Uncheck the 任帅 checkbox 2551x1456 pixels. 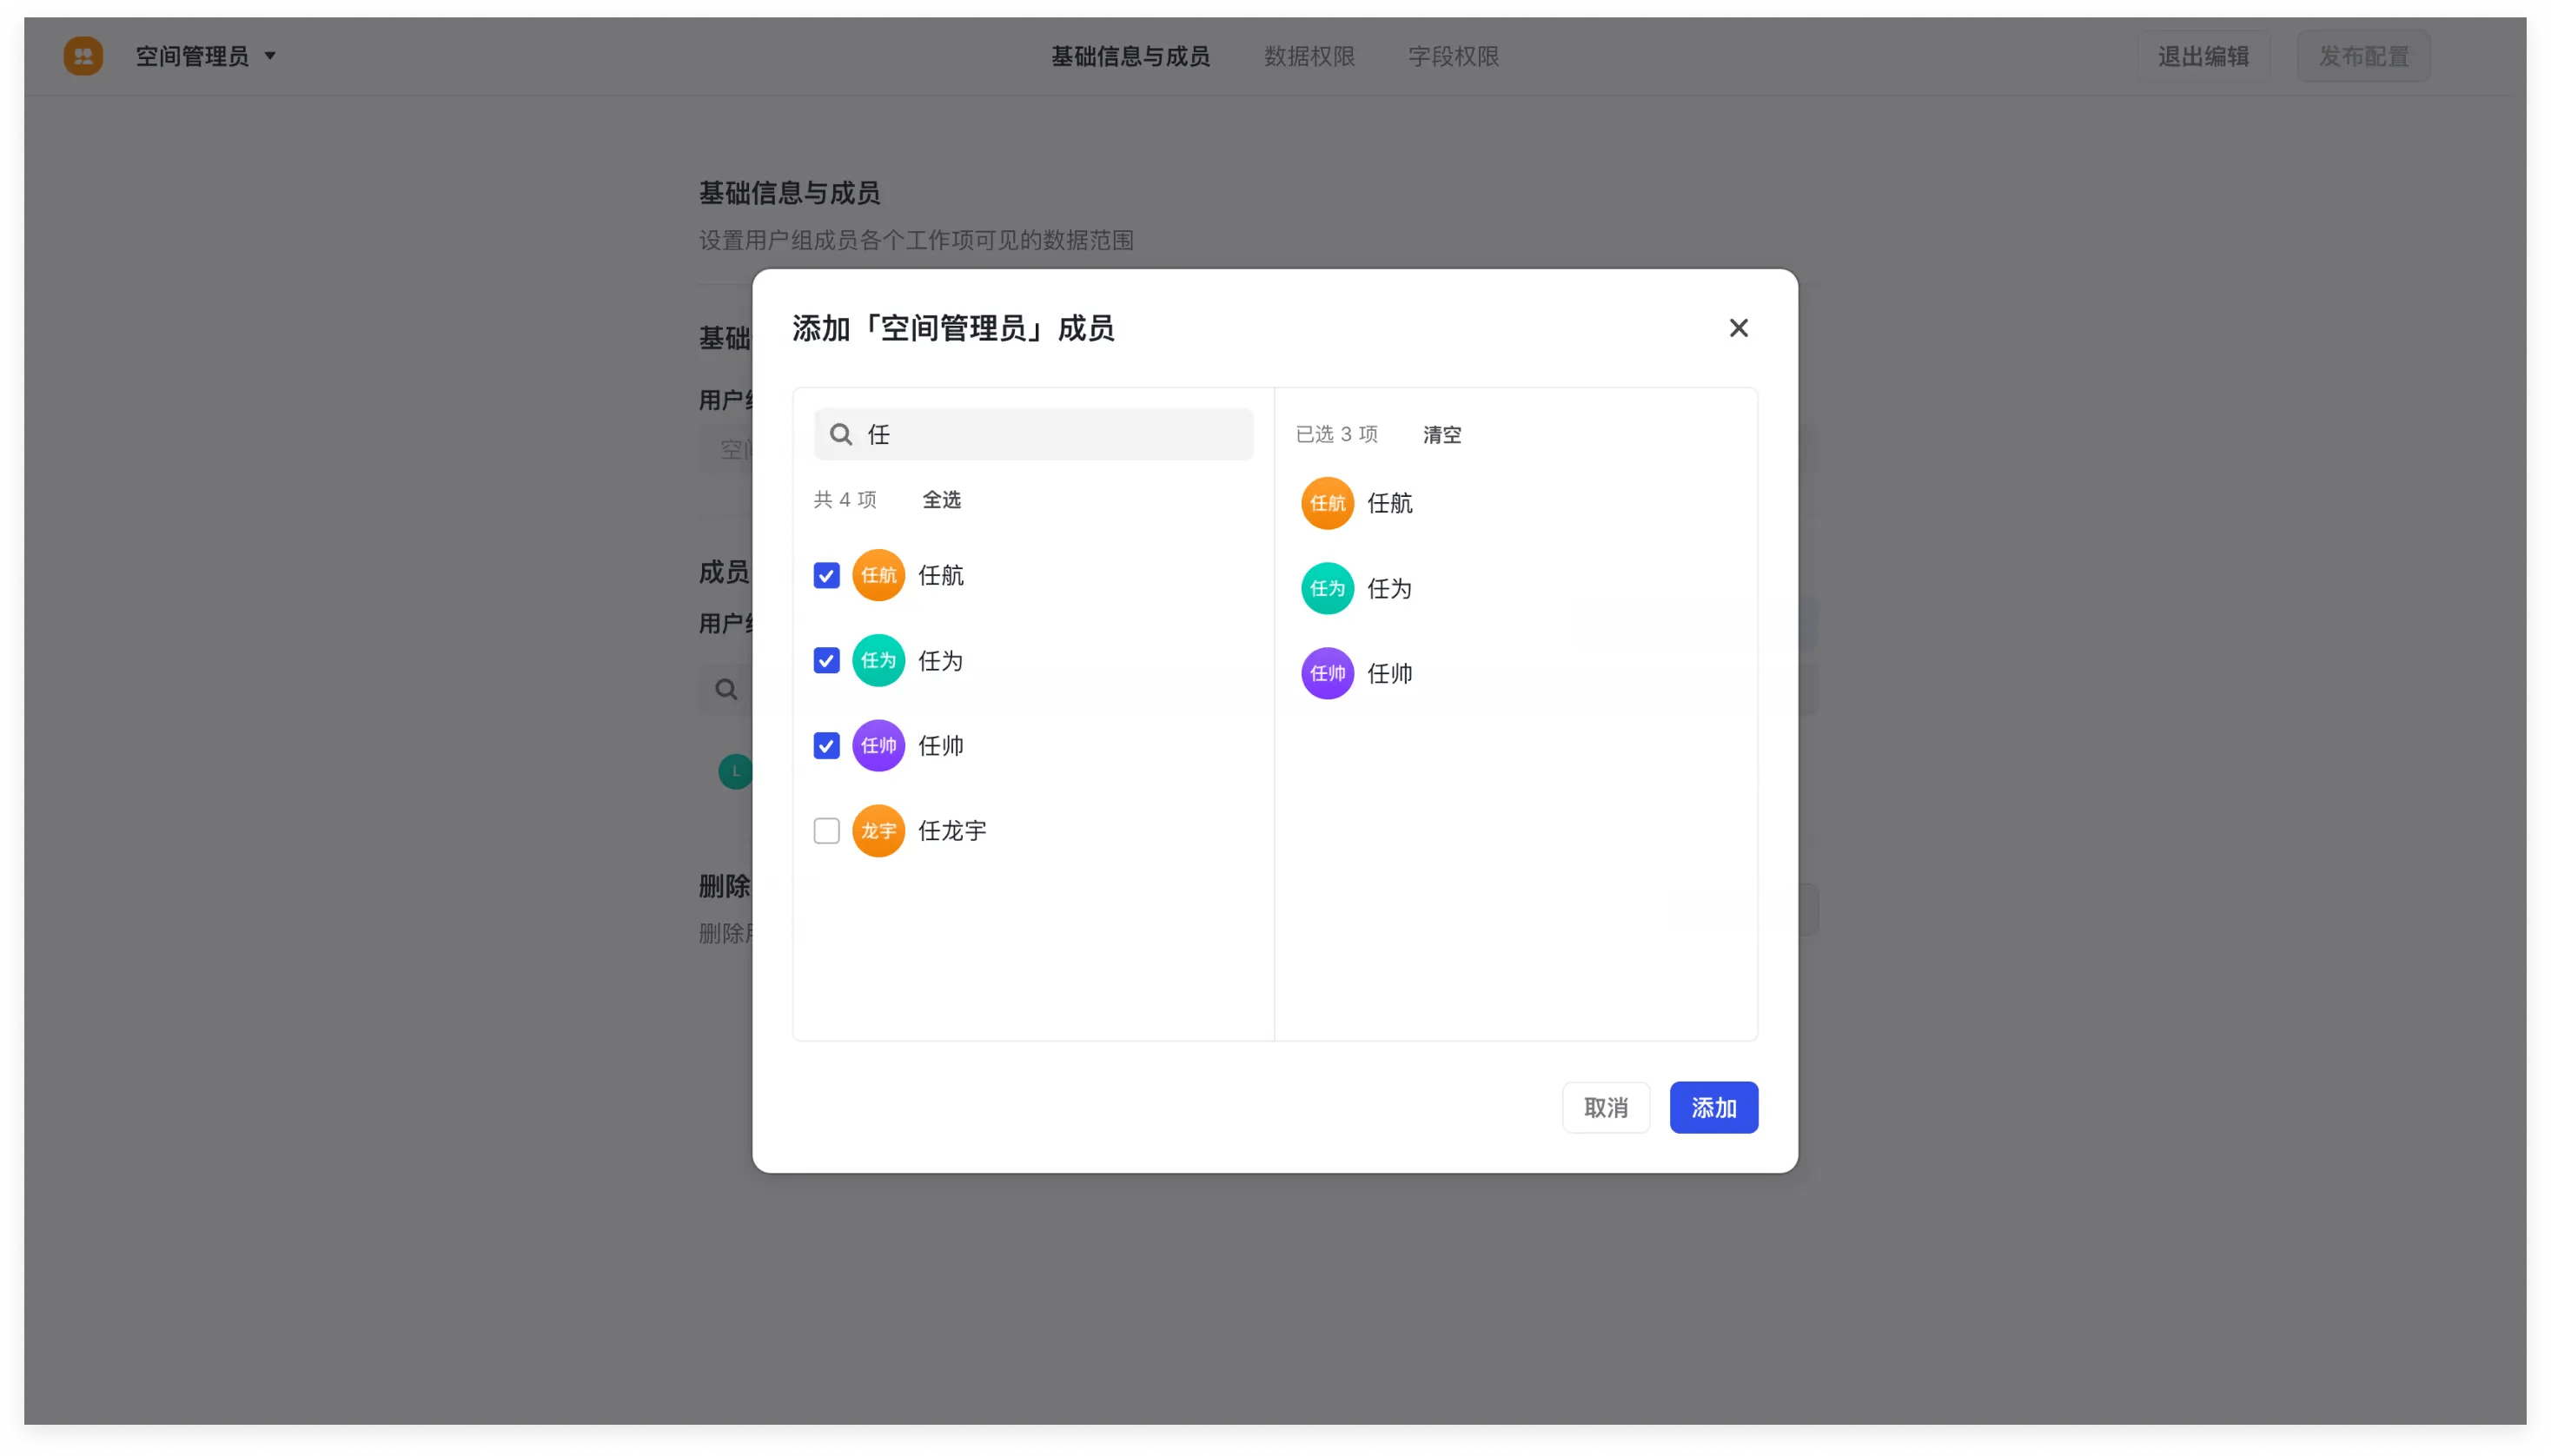pos(826,745)
